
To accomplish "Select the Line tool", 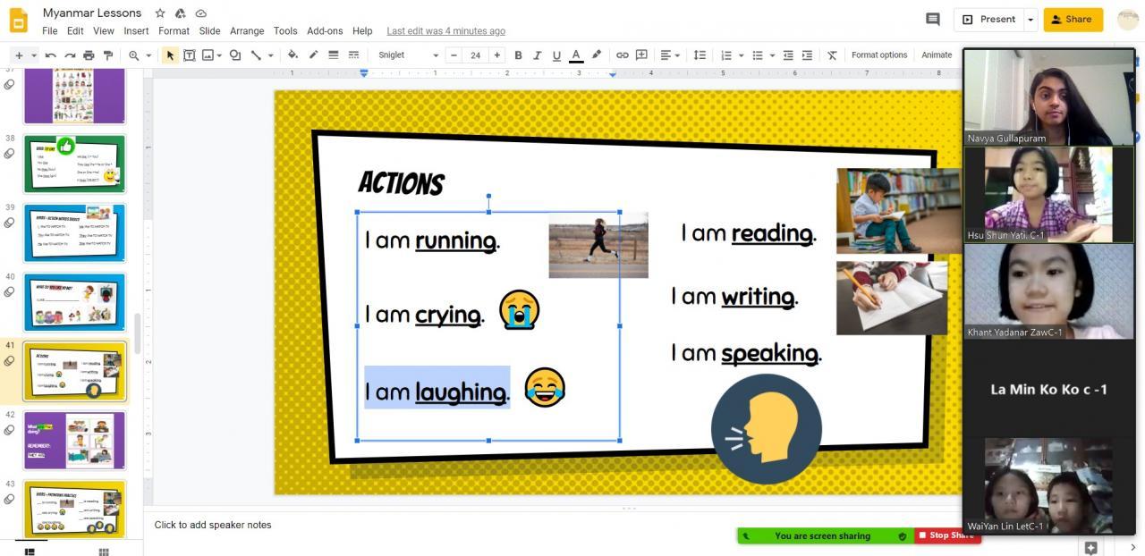I will point(256,55).
